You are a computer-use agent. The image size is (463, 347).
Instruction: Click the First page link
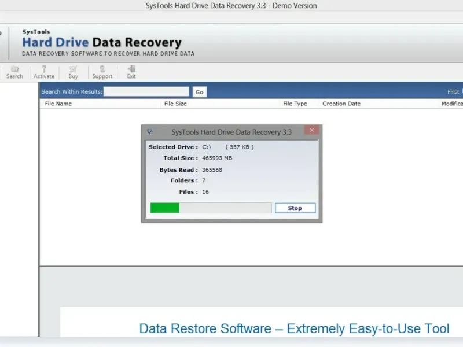pyautogui.click(x=453, y=92)
